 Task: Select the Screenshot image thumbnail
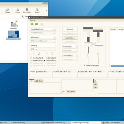13,34
